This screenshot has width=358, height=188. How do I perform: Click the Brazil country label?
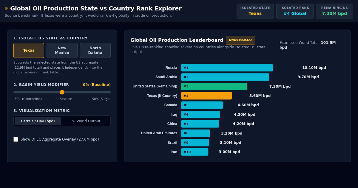pyautogui.click(x=172, y=143)
